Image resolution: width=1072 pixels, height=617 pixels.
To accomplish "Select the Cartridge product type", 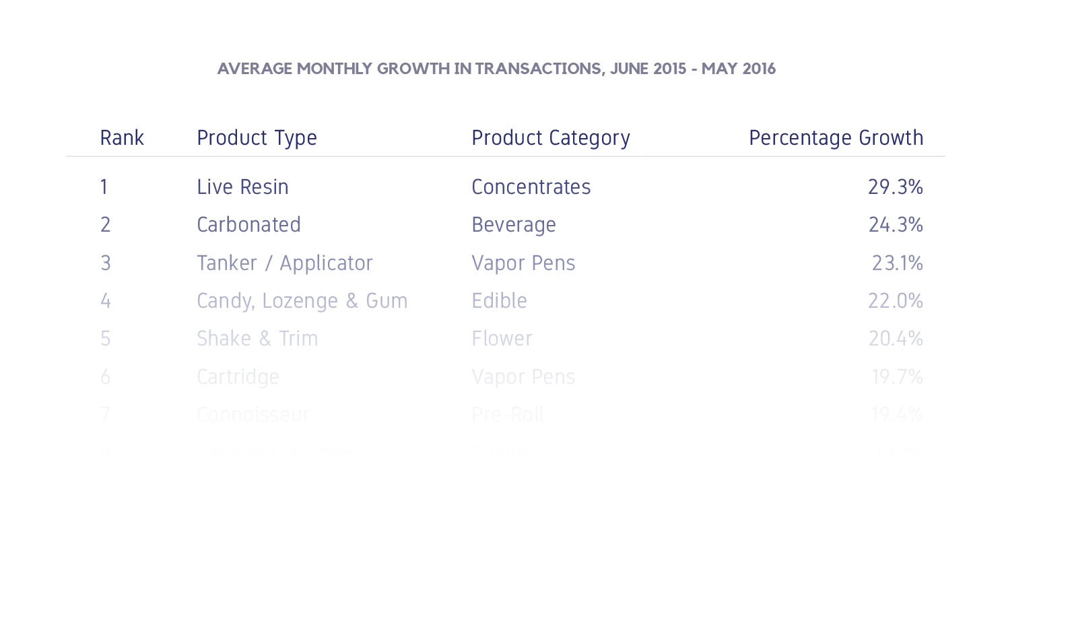I will click(238, 377).
